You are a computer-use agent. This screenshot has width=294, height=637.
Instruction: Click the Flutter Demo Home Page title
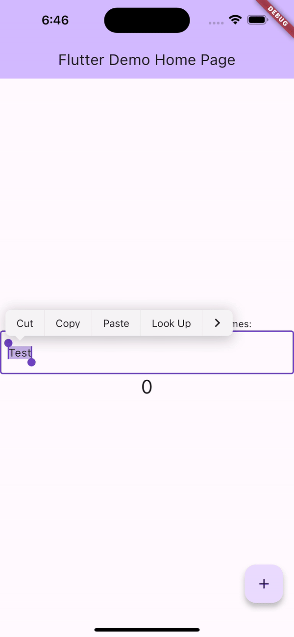(147, 60)
